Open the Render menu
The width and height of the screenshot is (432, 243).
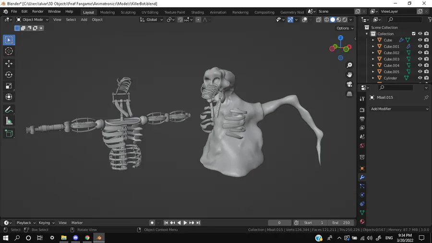click(37, 11)
